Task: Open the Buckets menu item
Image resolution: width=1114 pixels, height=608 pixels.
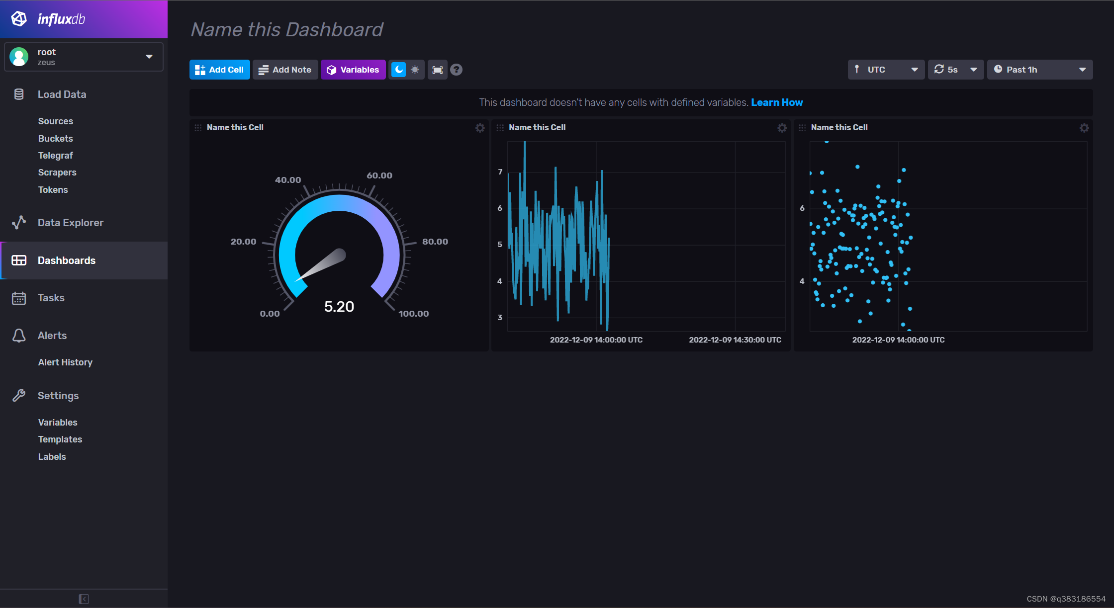Action: click(x=56, y=139)
